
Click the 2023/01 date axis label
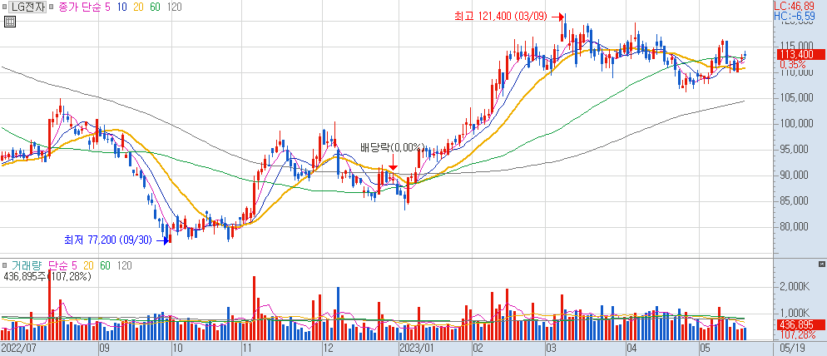pos(417,348)
